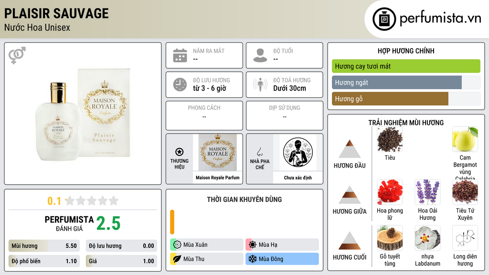This screenshot has height=275, width=489.
Task: Click the Tiêu pepper note image
Action: coord(390,139)
